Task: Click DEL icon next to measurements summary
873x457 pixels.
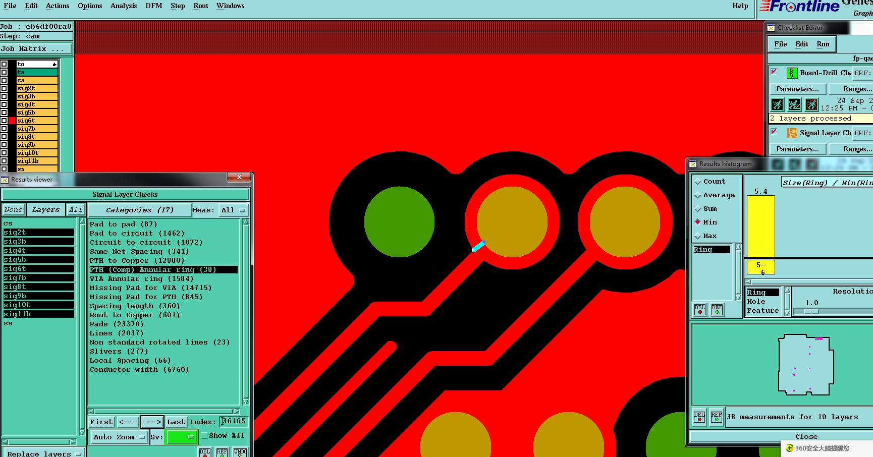Action: tap(699, 417)
